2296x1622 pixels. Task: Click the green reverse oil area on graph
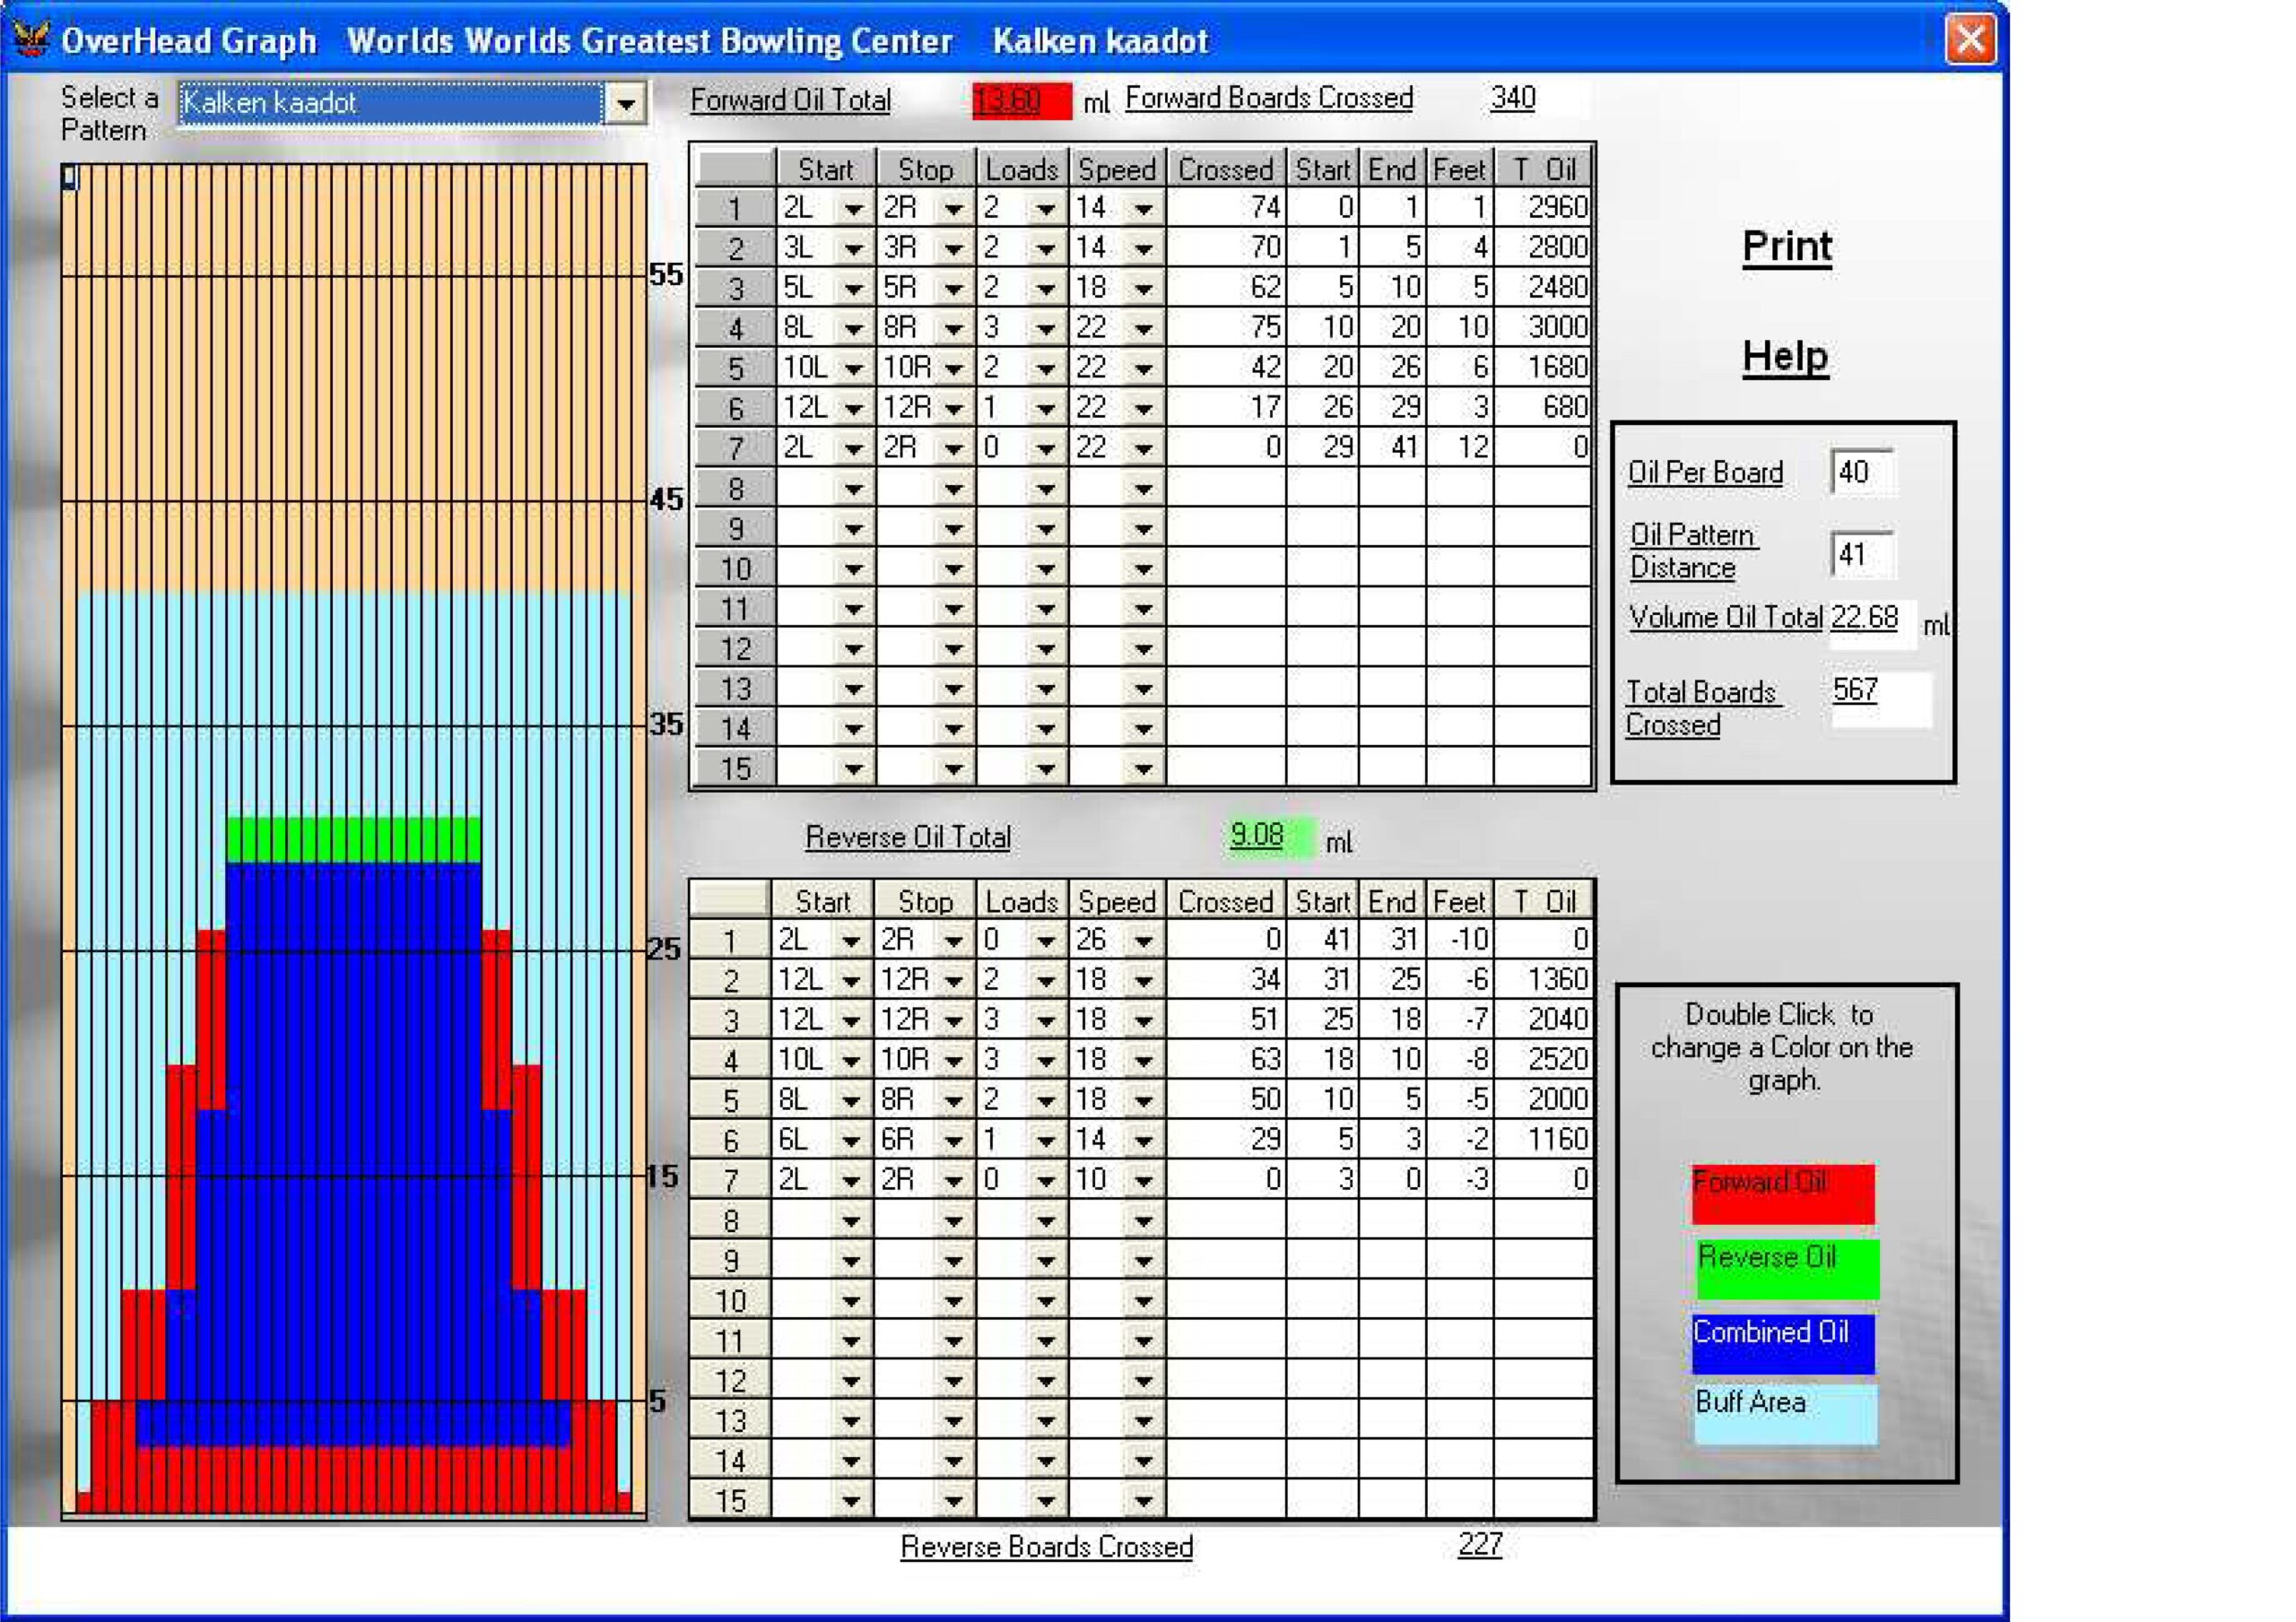[354, 840]
